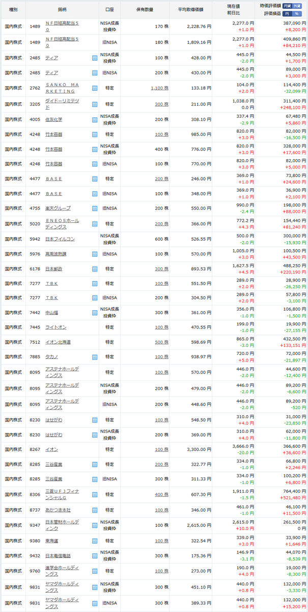Open grid icon in BASE 旧NISA row
This screenshot has width=308, height=612.
[95, 194]
